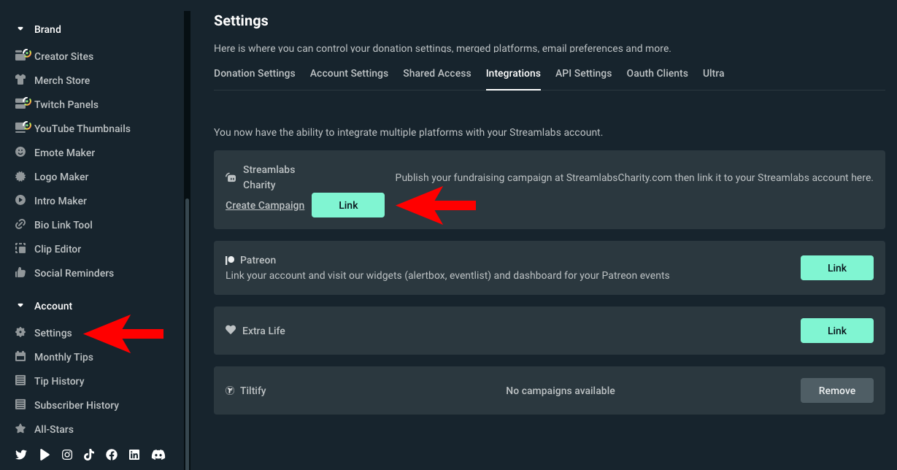Select the Shared Access tab
The width and height of the screenshot is (897, 470).
[x=436, y=73]
